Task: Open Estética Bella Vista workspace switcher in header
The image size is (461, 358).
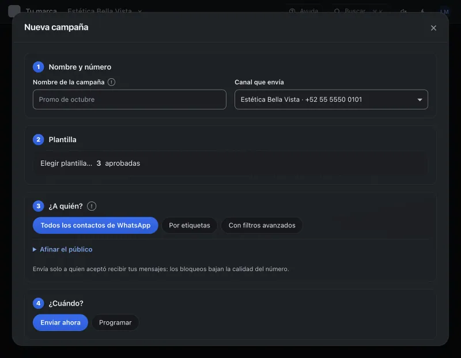Action: pyautogui.click(x=105, y=11)
